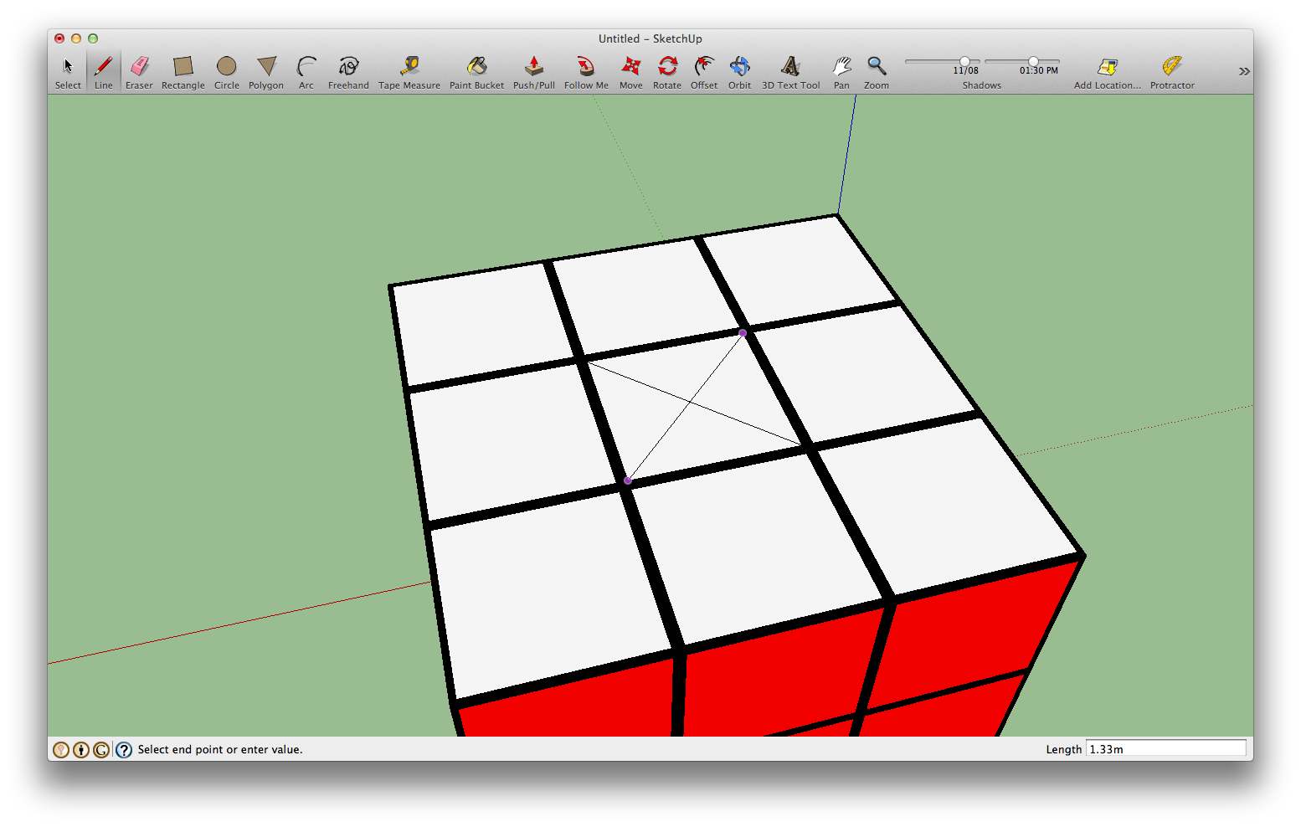Viewport: 1301px width, 827px height.
Task: Click the shadows date slider knob
Action: coord(965,61)
